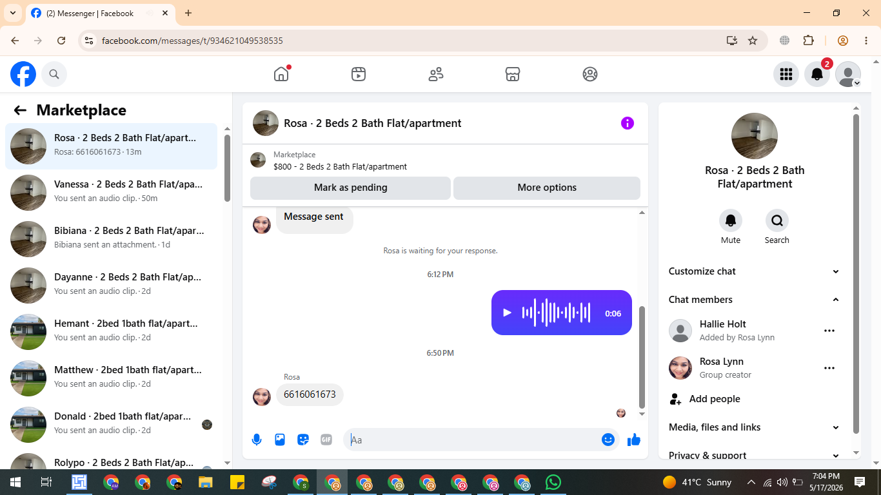This screenshot has height=495, width=881.
Task: Expand the Media, files and links section
Action: (754, 427)
